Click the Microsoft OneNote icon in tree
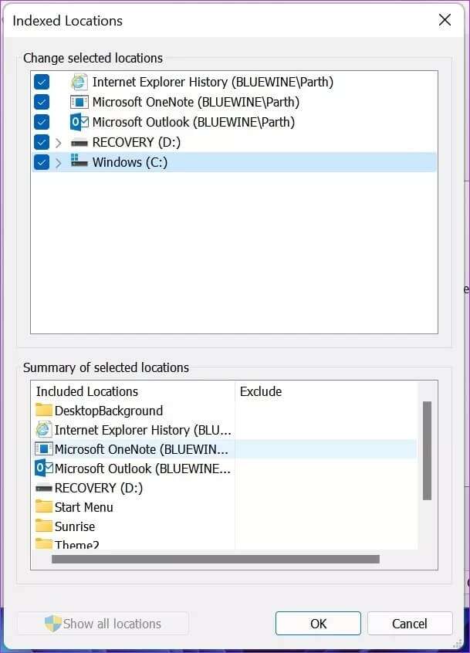The height and width of the screenshot is (653, 470). pos(79,102)
